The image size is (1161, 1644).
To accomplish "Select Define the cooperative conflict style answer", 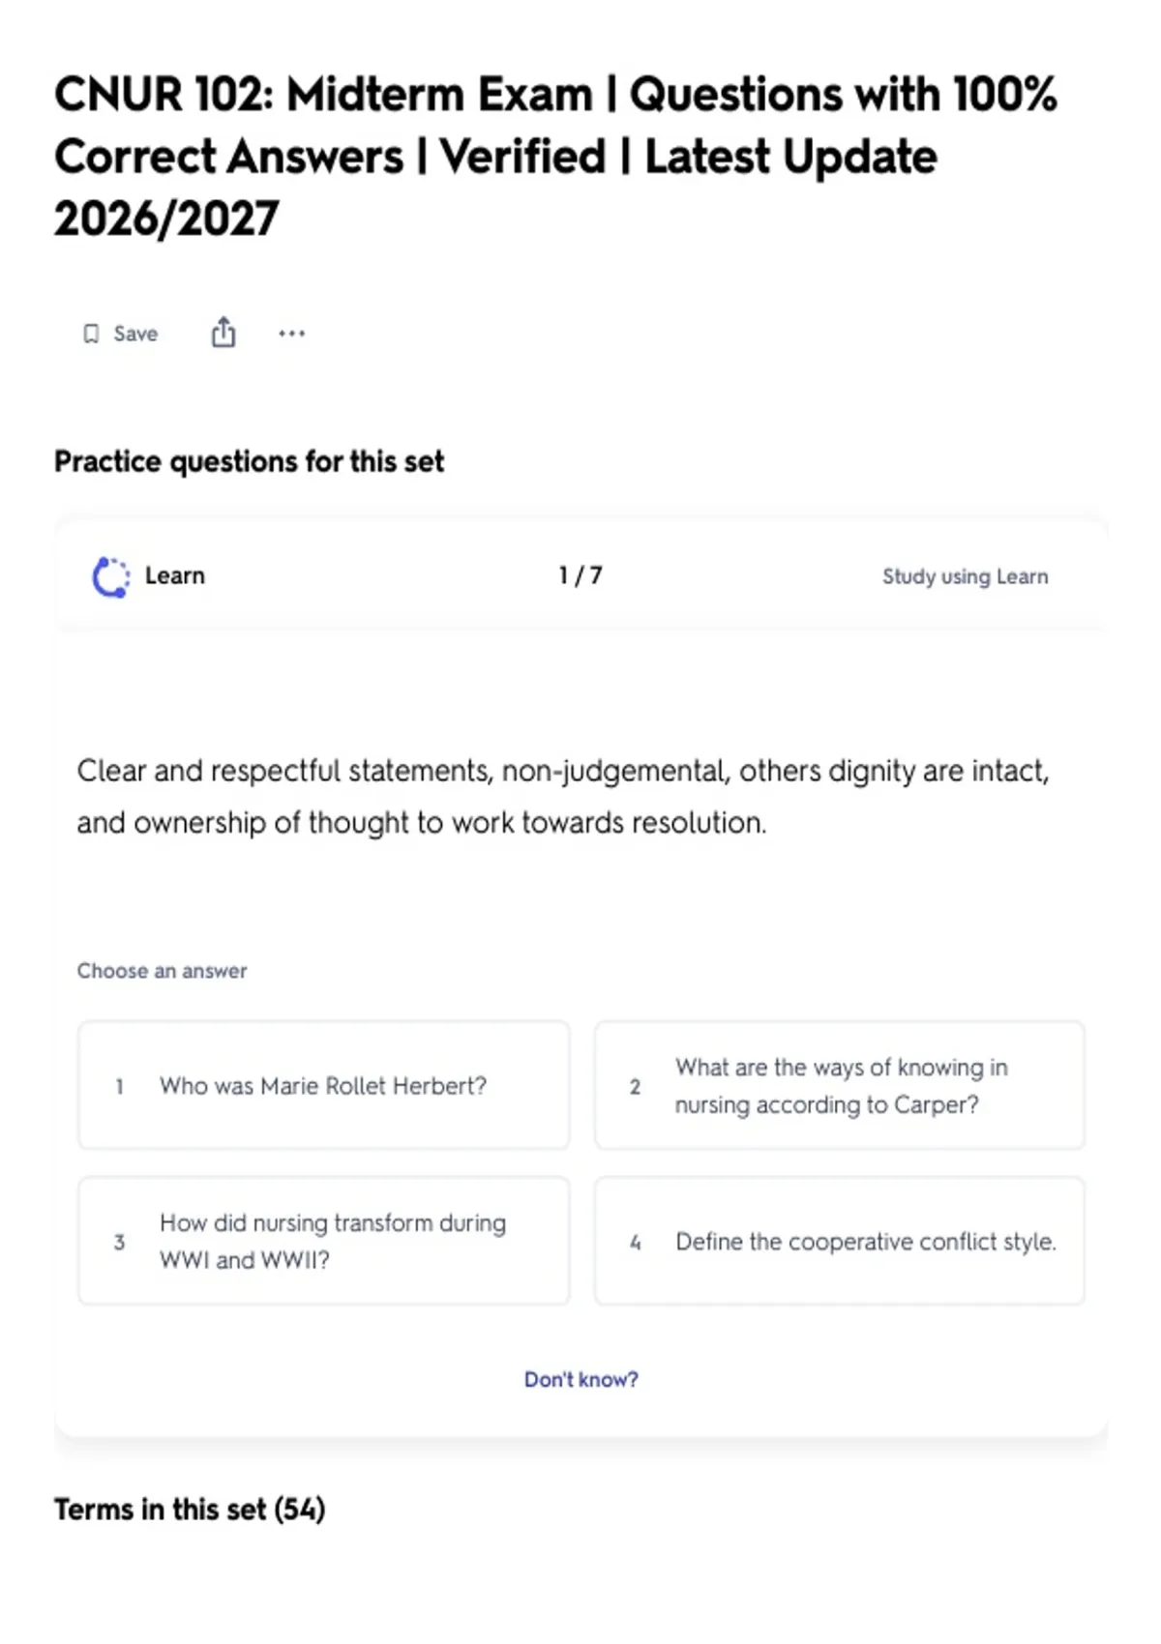I will pos(840,1241).
